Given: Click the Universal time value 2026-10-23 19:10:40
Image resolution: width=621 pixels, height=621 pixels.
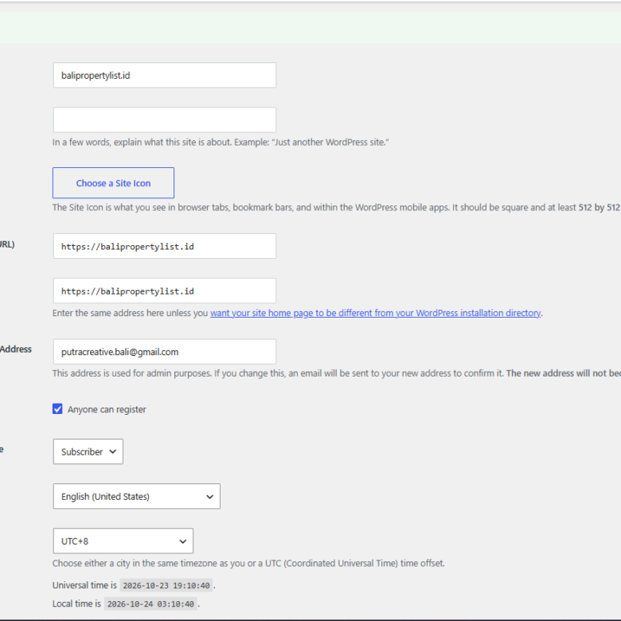Looking at the screenshot, I should [x=166, y=585].
